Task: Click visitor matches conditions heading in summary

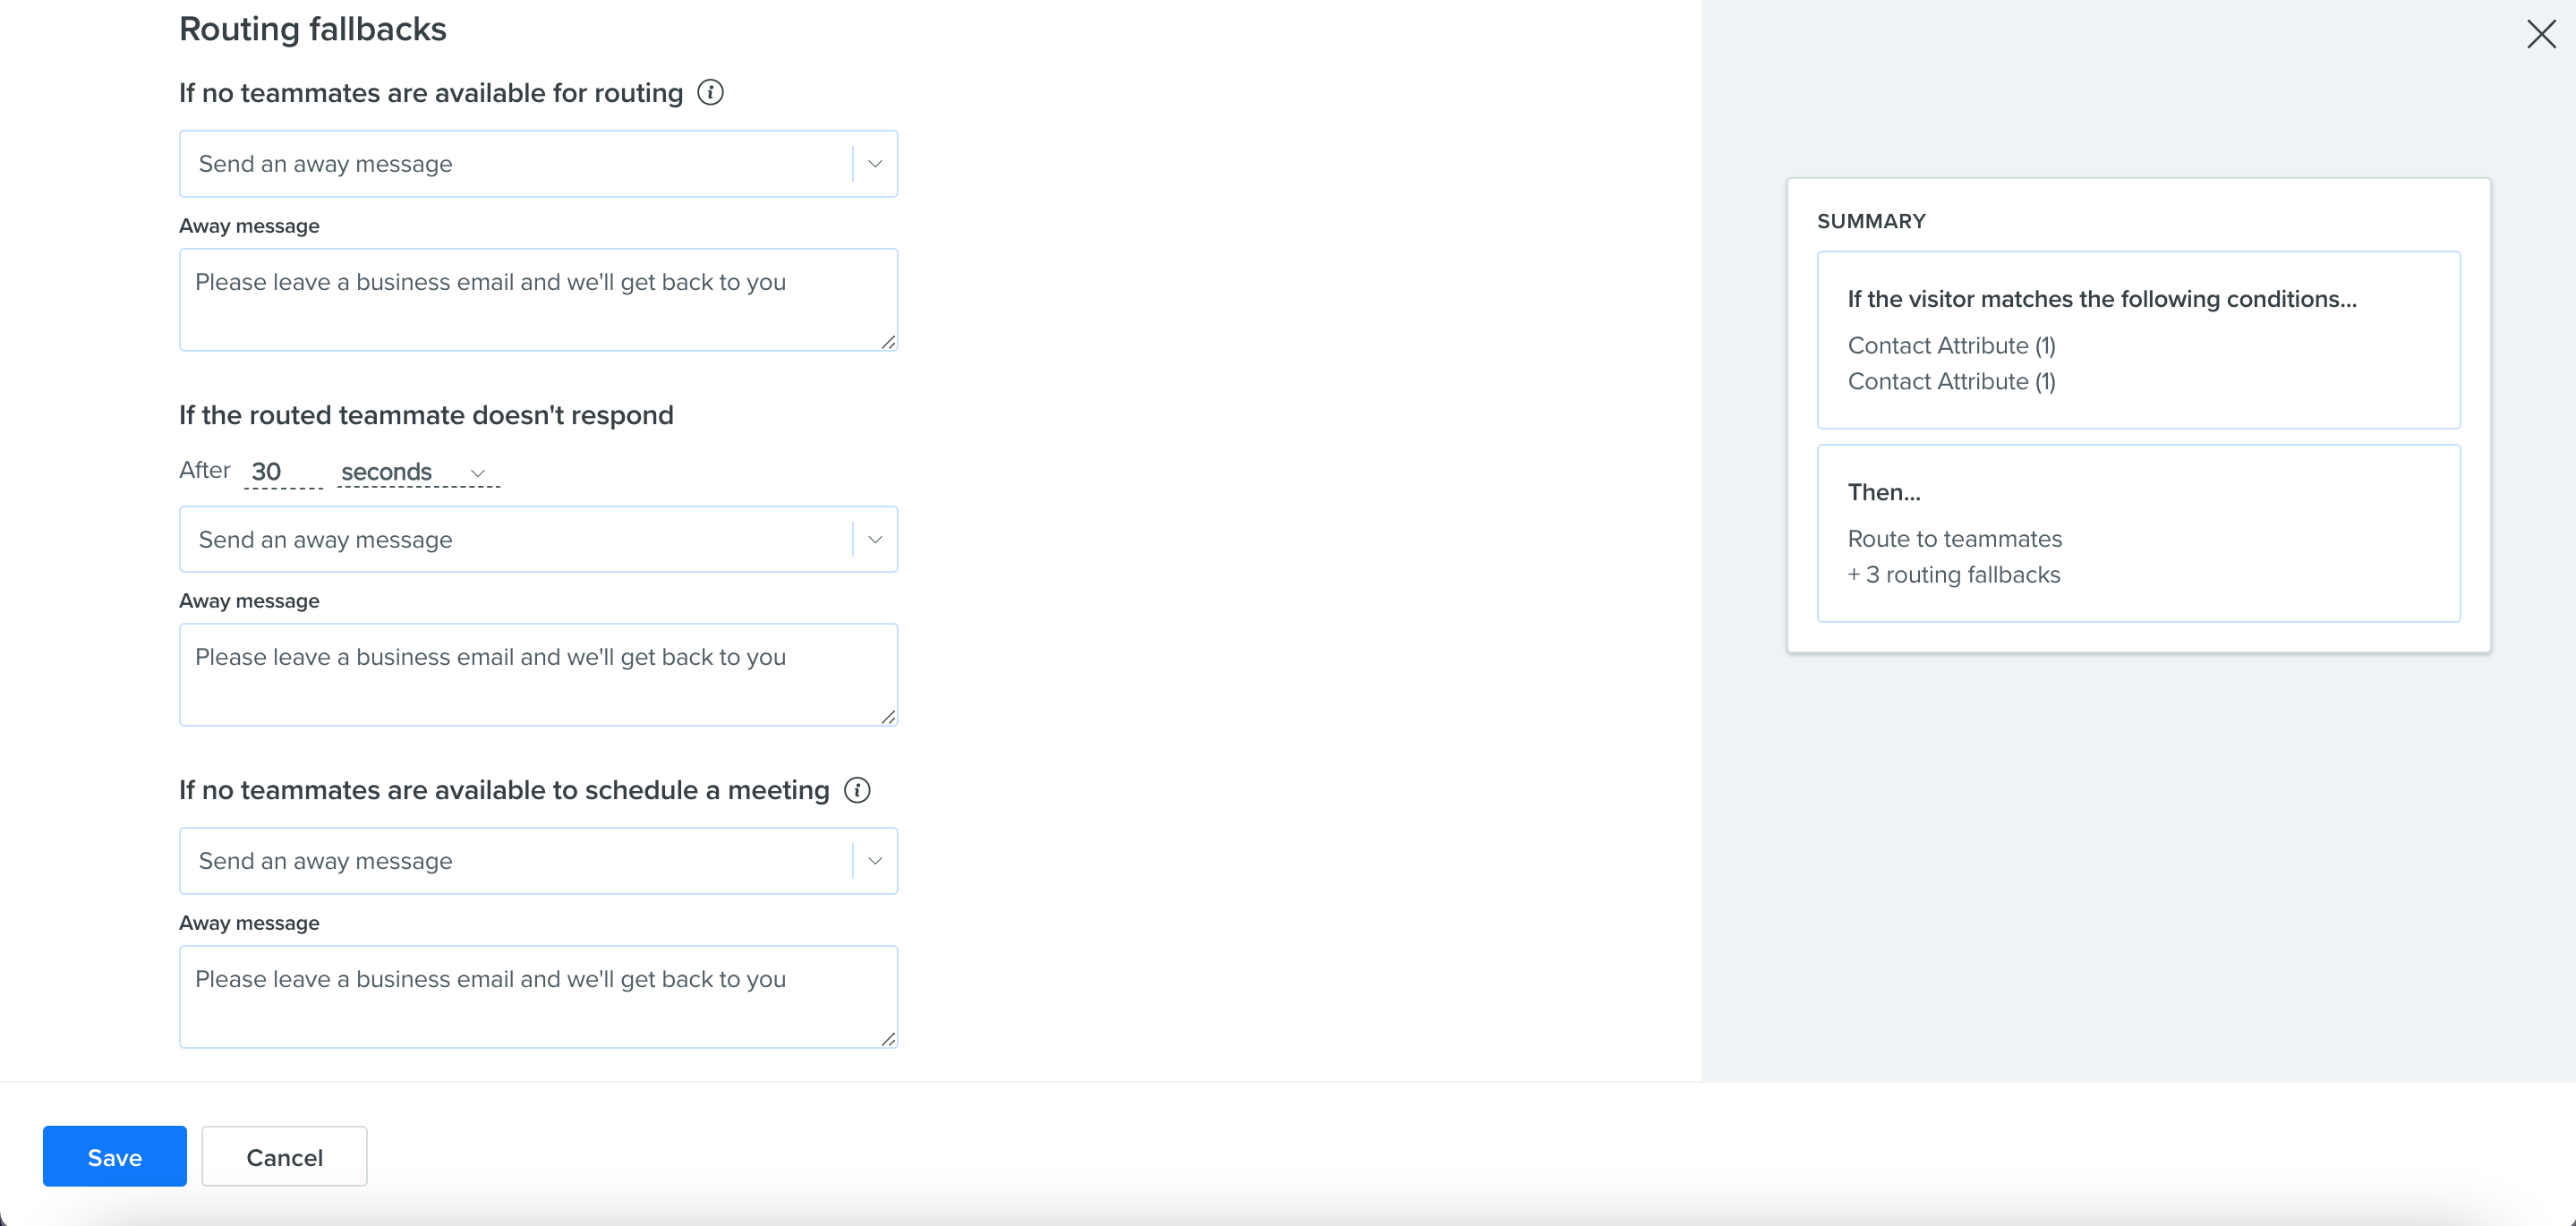Action: click(x=2102, y=300)
